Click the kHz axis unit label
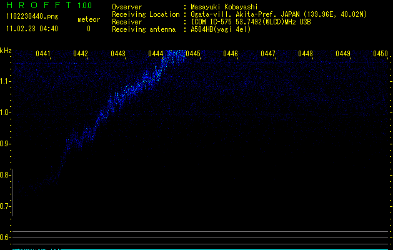Image resolution: width=393 pixels, height=250 pixels. click(x=6, y=51)
